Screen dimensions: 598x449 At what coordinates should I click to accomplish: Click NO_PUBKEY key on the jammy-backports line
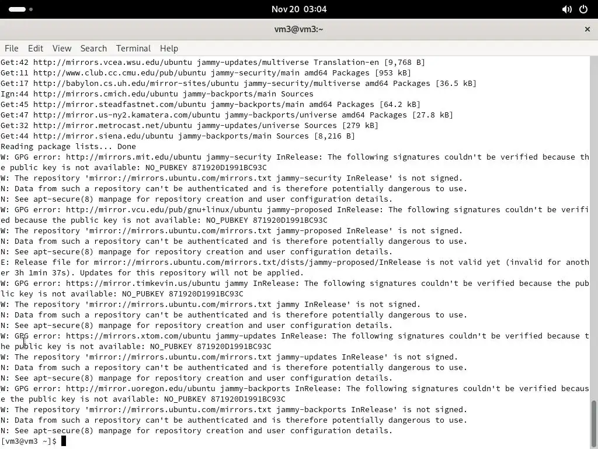click(x=225, y=399)
